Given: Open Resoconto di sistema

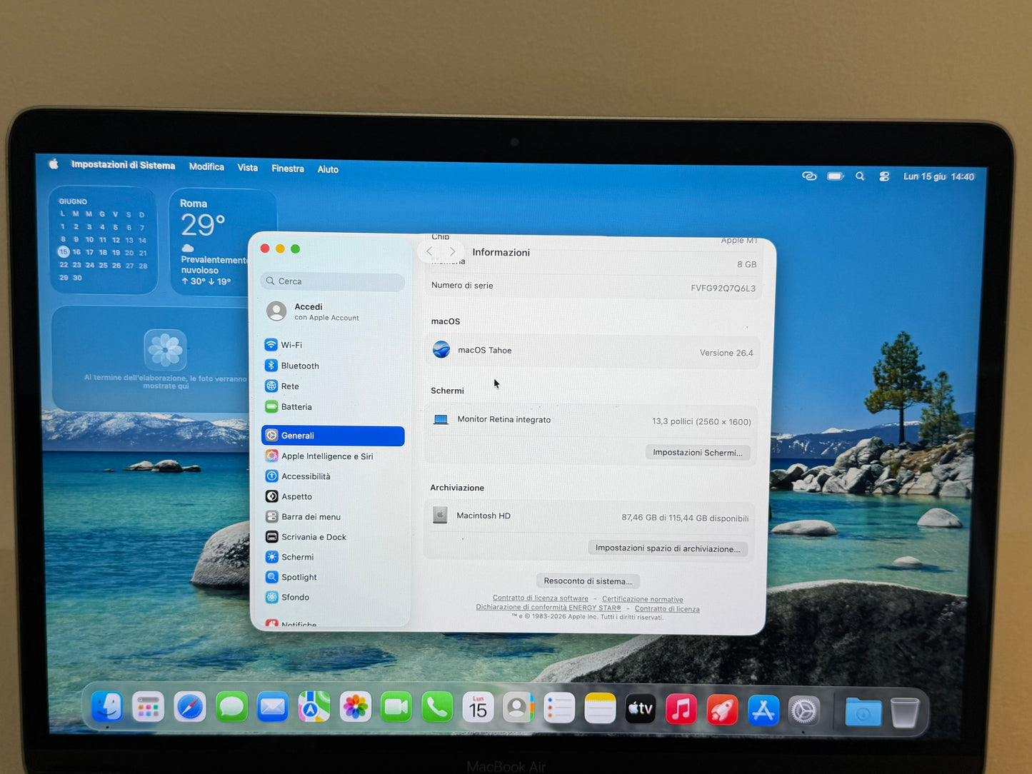Looking at the screenshot, I should coord(588,581).
